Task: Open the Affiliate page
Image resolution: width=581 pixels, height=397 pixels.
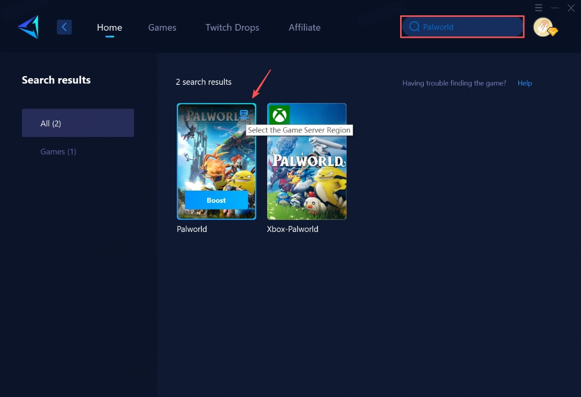Action: (x=304, y=28)
